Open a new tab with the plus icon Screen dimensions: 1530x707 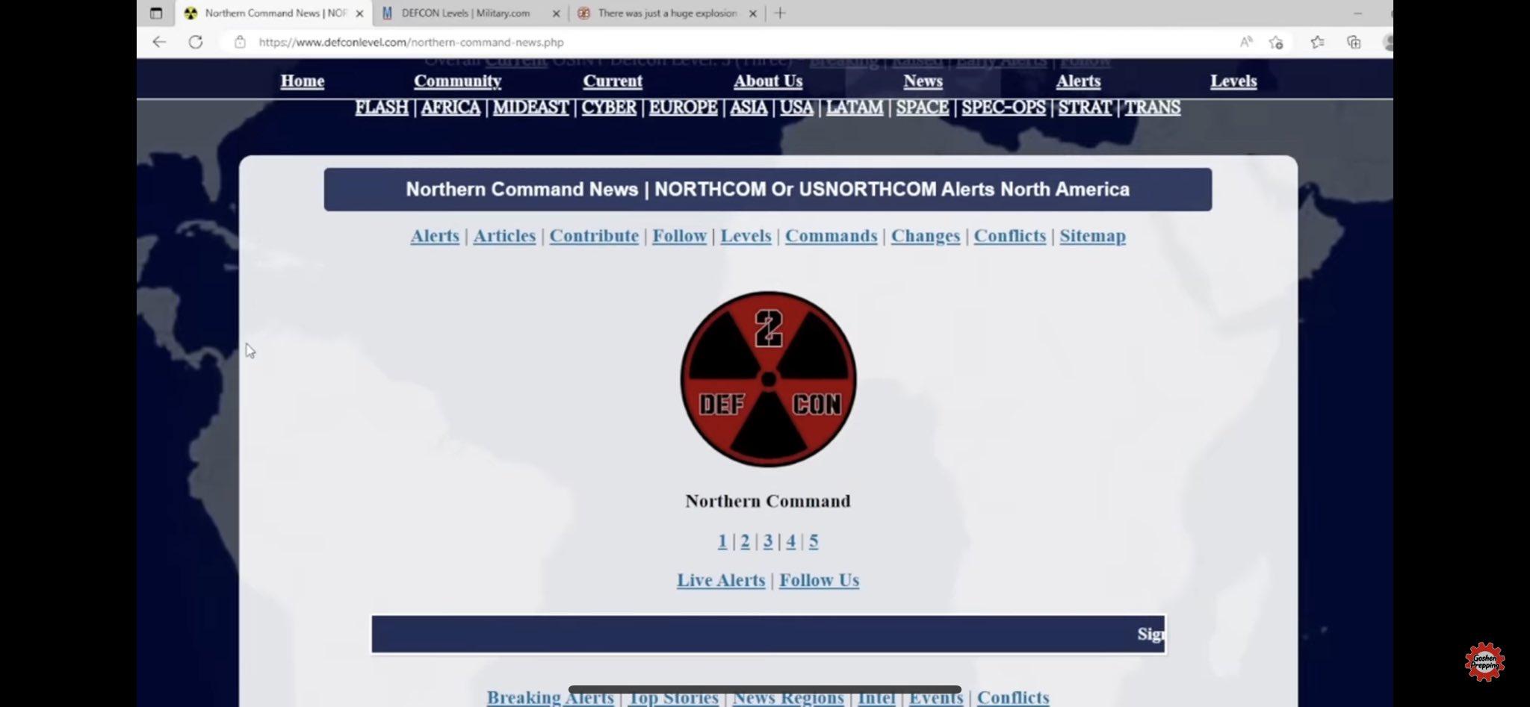click(x=780, y=13)
